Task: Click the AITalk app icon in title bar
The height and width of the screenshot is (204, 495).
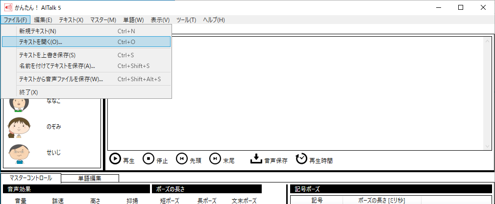Action: [x=8, y=7]
